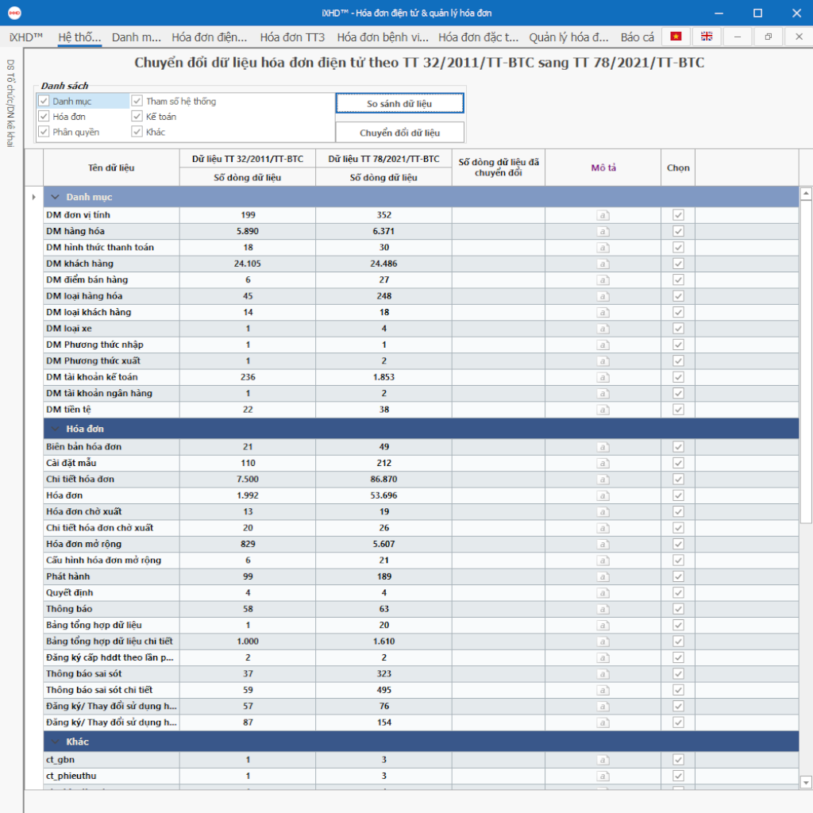Switch language with the UK flag icon
The width and height of the screenshot is (813, 813).
pyautogui.click(x=706, y=37)
